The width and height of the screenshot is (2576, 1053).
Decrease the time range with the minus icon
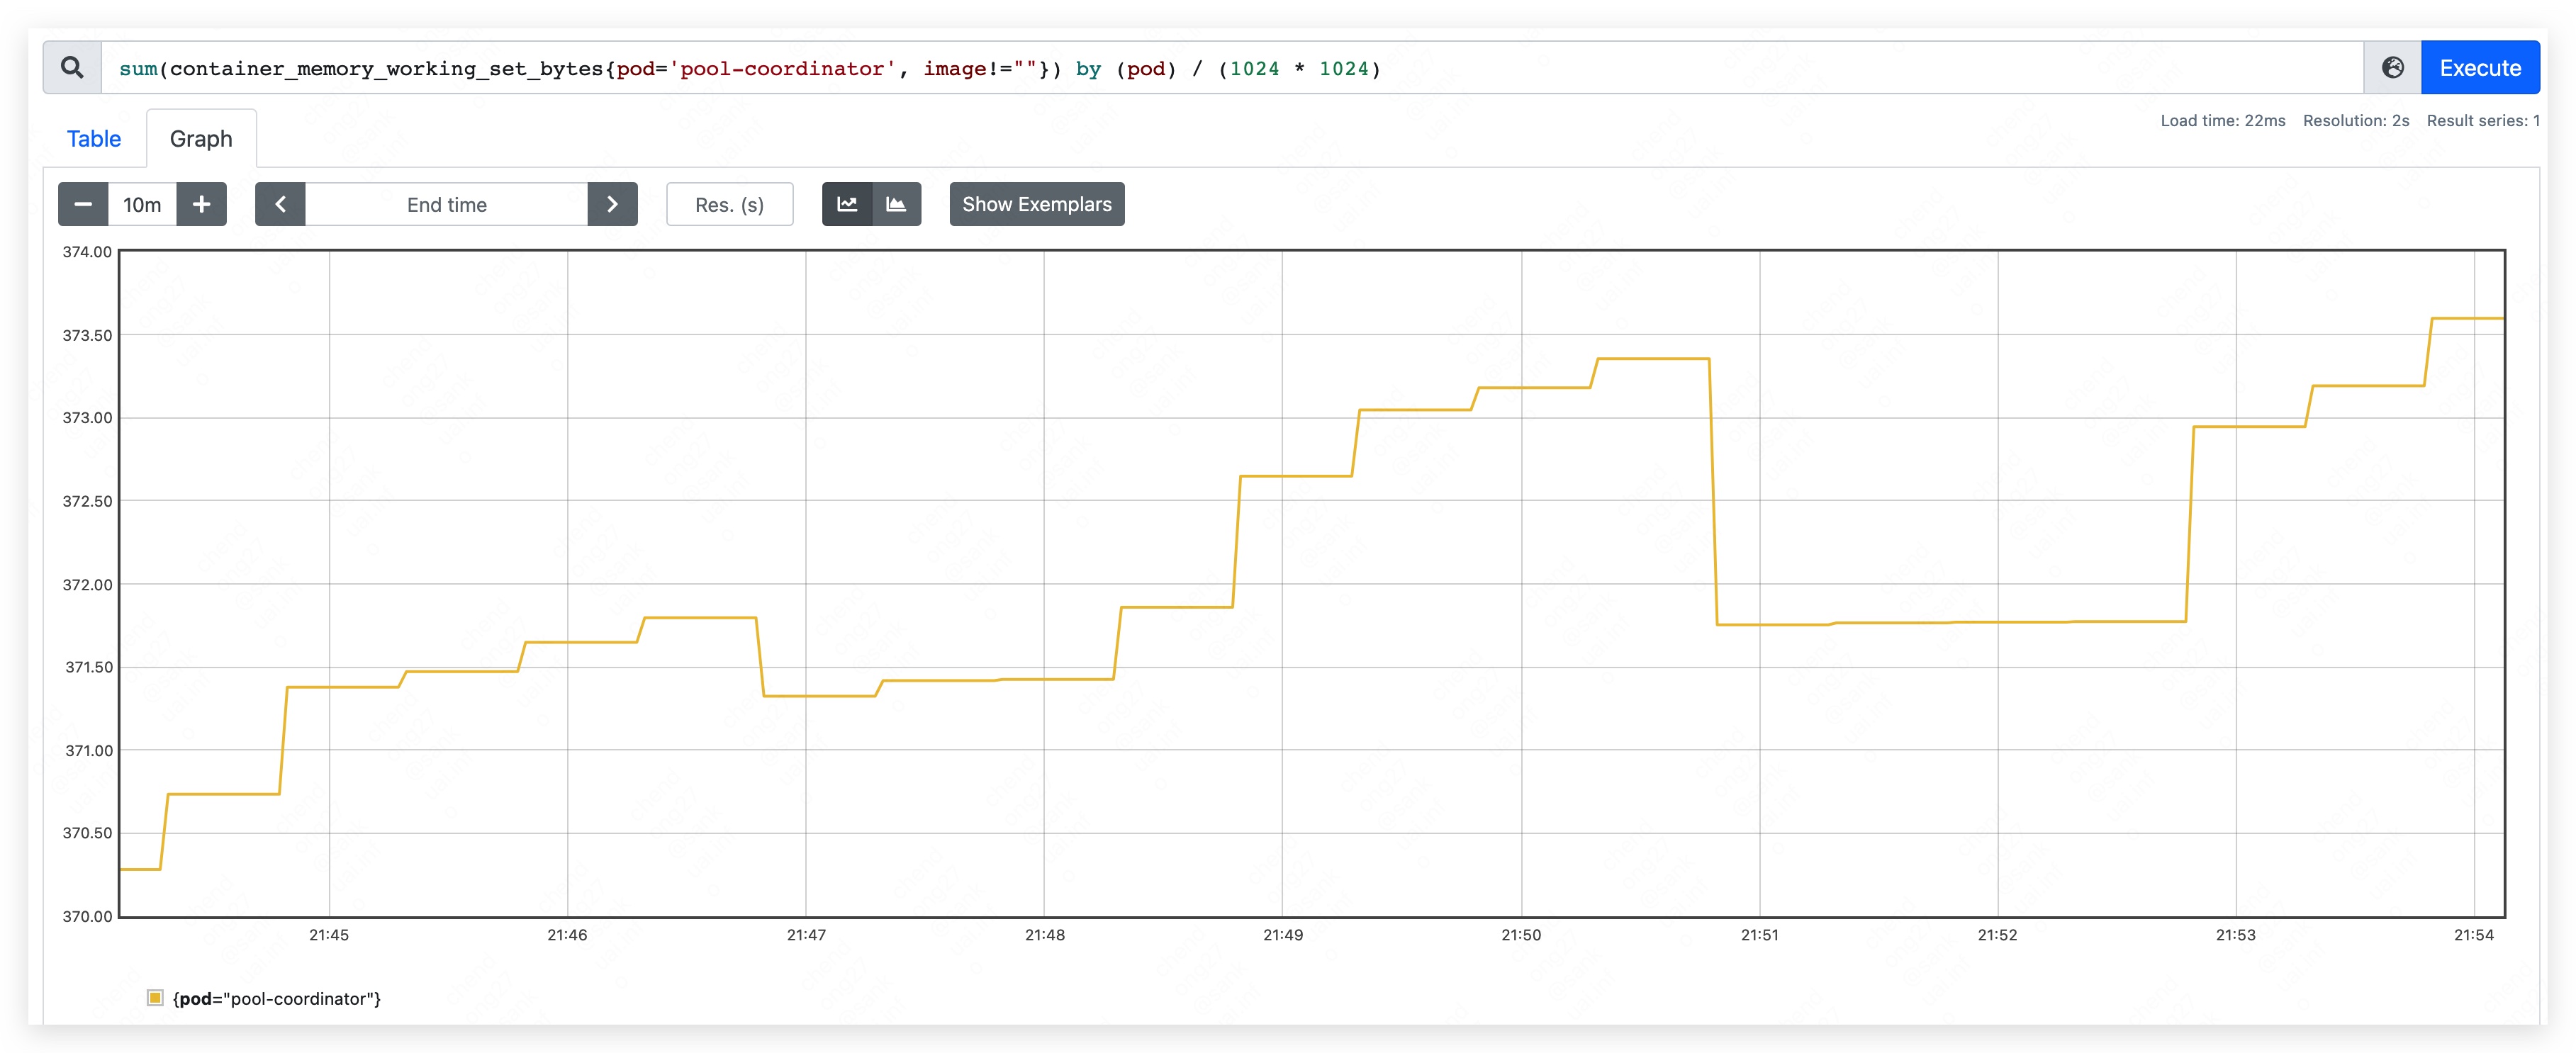83,204
